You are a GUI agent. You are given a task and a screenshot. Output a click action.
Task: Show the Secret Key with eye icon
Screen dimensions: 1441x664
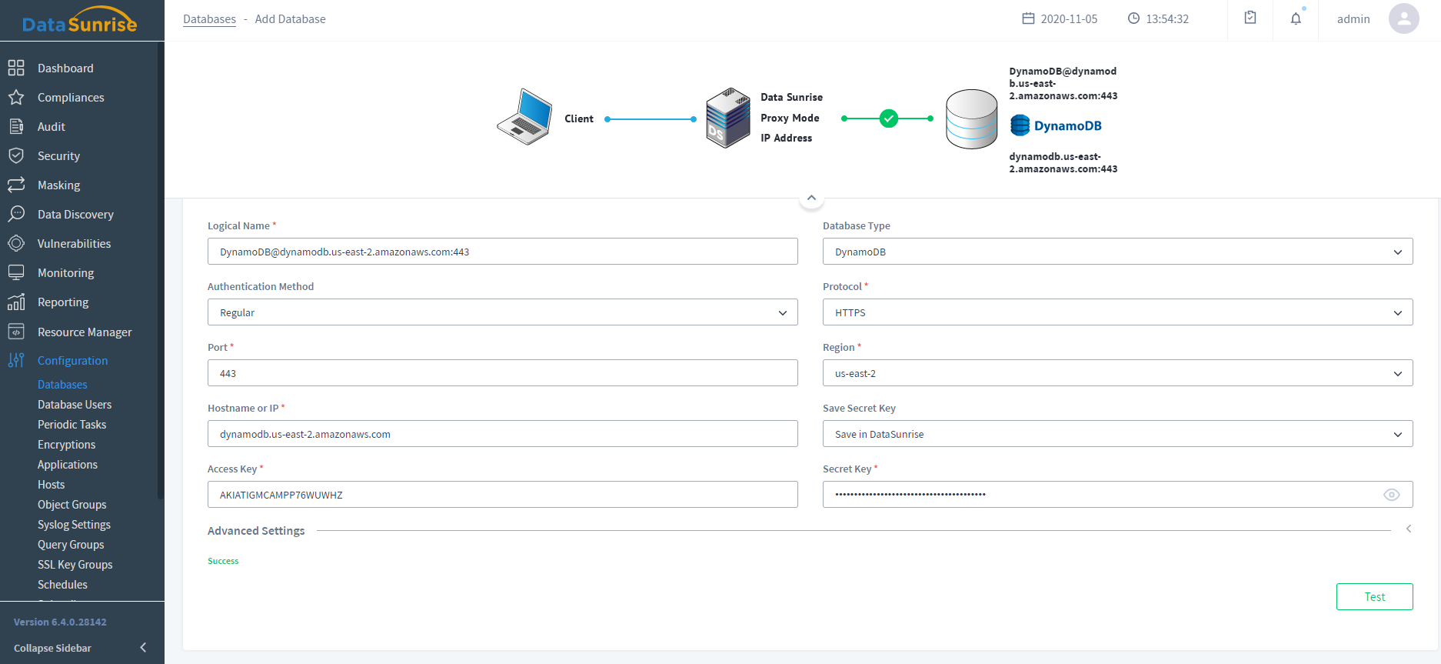[1391, 495]
